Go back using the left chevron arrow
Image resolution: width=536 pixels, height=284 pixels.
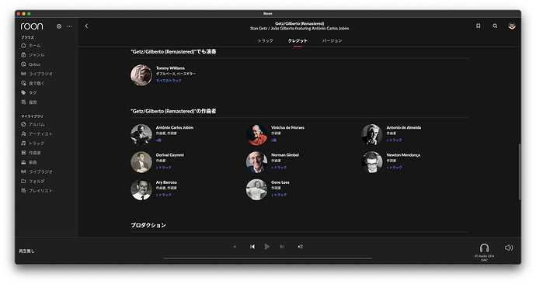point(86,26)
